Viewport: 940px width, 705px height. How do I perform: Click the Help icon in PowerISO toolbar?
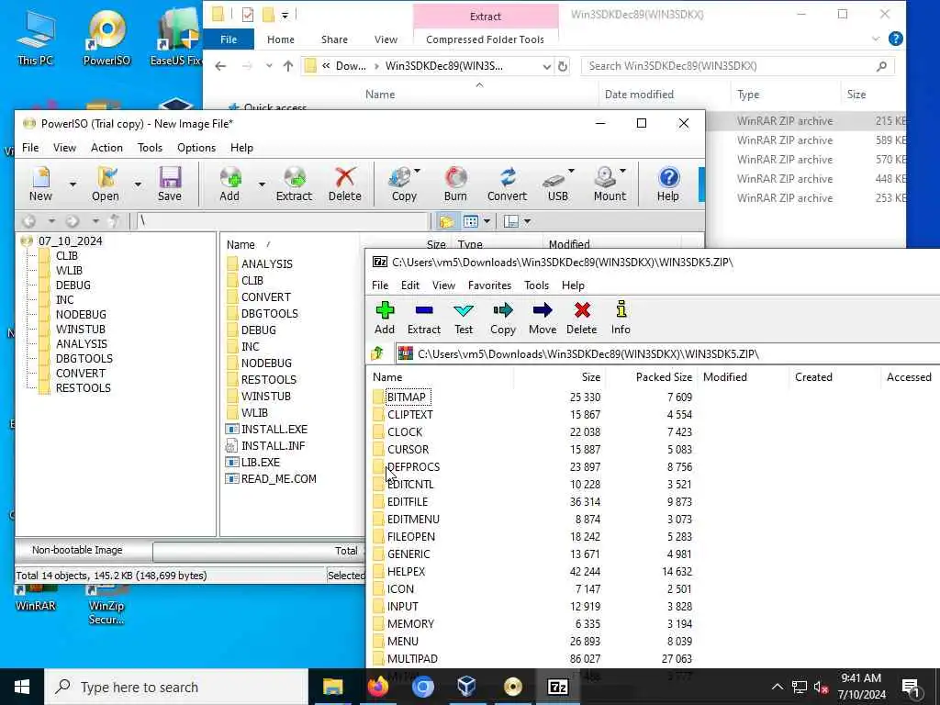point(668,184)
